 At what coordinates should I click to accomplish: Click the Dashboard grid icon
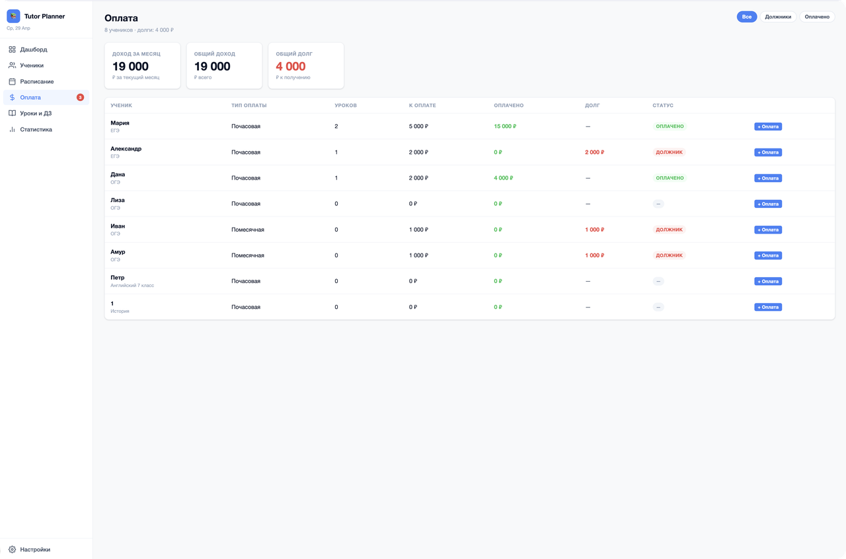tap(12, 49)
